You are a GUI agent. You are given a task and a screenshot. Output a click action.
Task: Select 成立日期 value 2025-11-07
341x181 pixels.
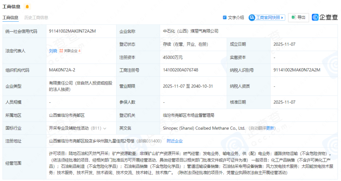(x=284, y=44)
